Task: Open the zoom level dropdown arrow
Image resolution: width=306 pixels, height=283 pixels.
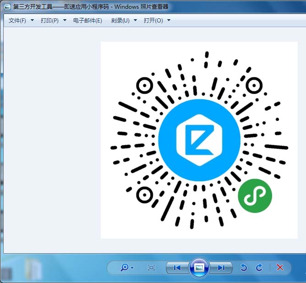Action: pos(132,268)
